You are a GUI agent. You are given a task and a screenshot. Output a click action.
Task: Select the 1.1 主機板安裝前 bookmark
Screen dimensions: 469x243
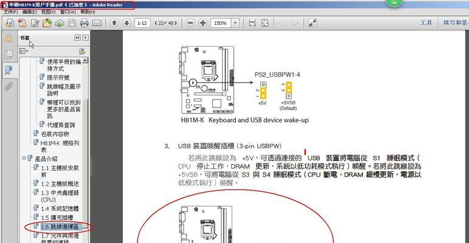pos(60,171)
